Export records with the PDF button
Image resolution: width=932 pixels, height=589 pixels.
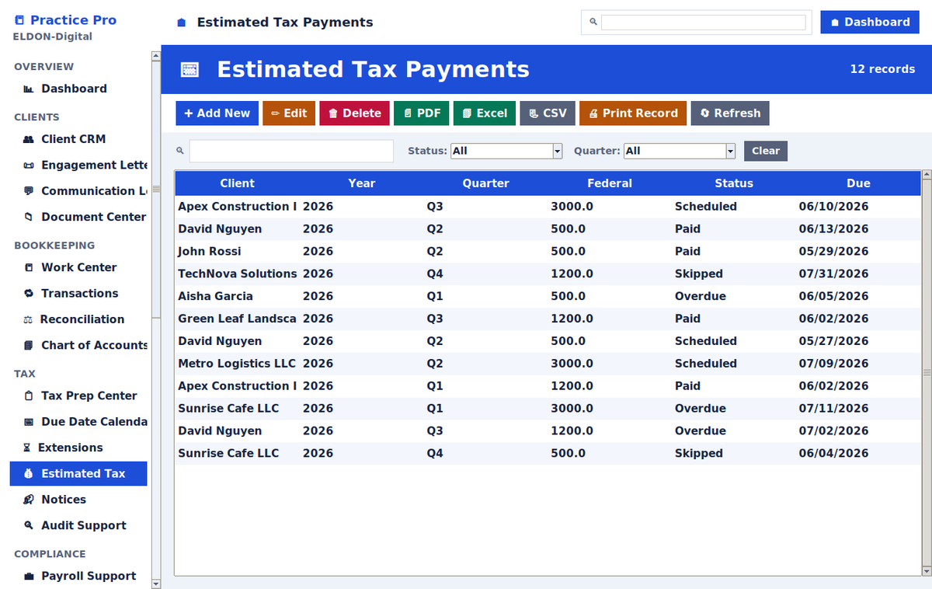click(422, 113)
